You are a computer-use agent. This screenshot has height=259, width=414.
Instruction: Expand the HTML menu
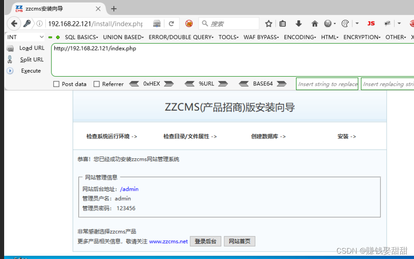(330, 37)
